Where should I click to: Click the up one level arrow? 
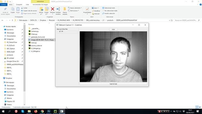click(x=12, y=20)
